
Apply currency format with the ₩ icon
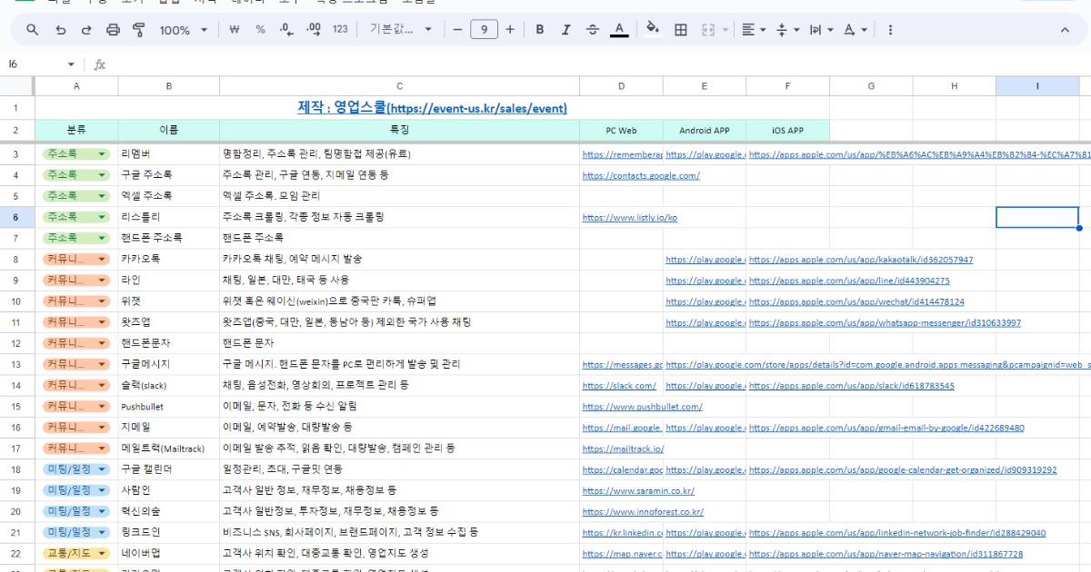pyautogui.click(x=234, y=29)
